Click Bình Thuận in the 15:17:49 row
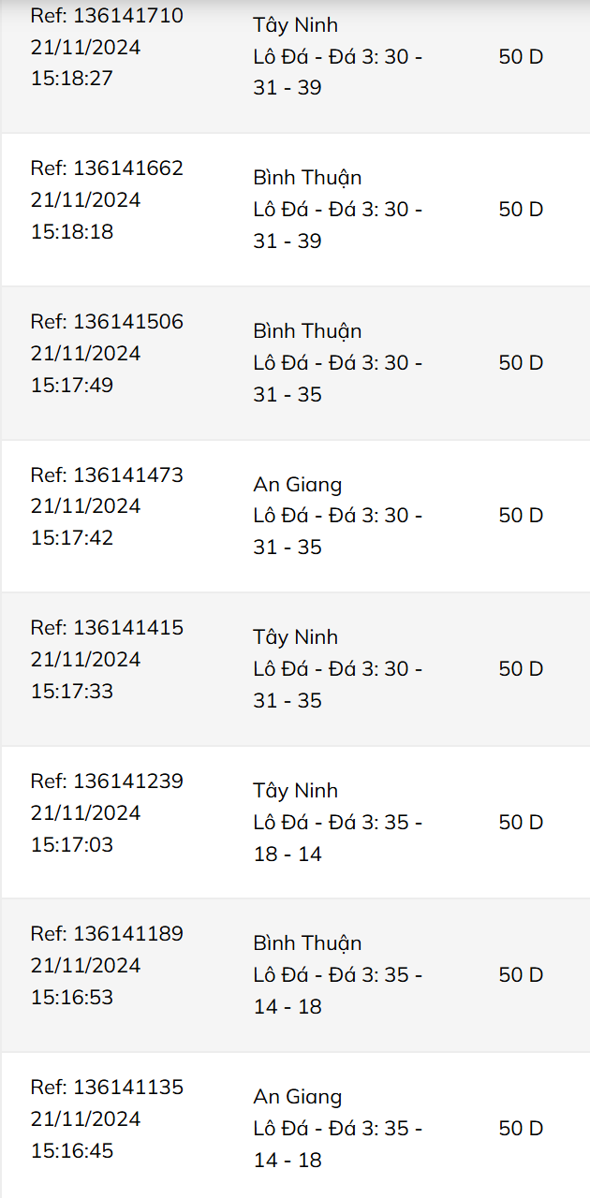Image resolution: width=590 pixels, height=1198 pixels. (x=307, y=331)
